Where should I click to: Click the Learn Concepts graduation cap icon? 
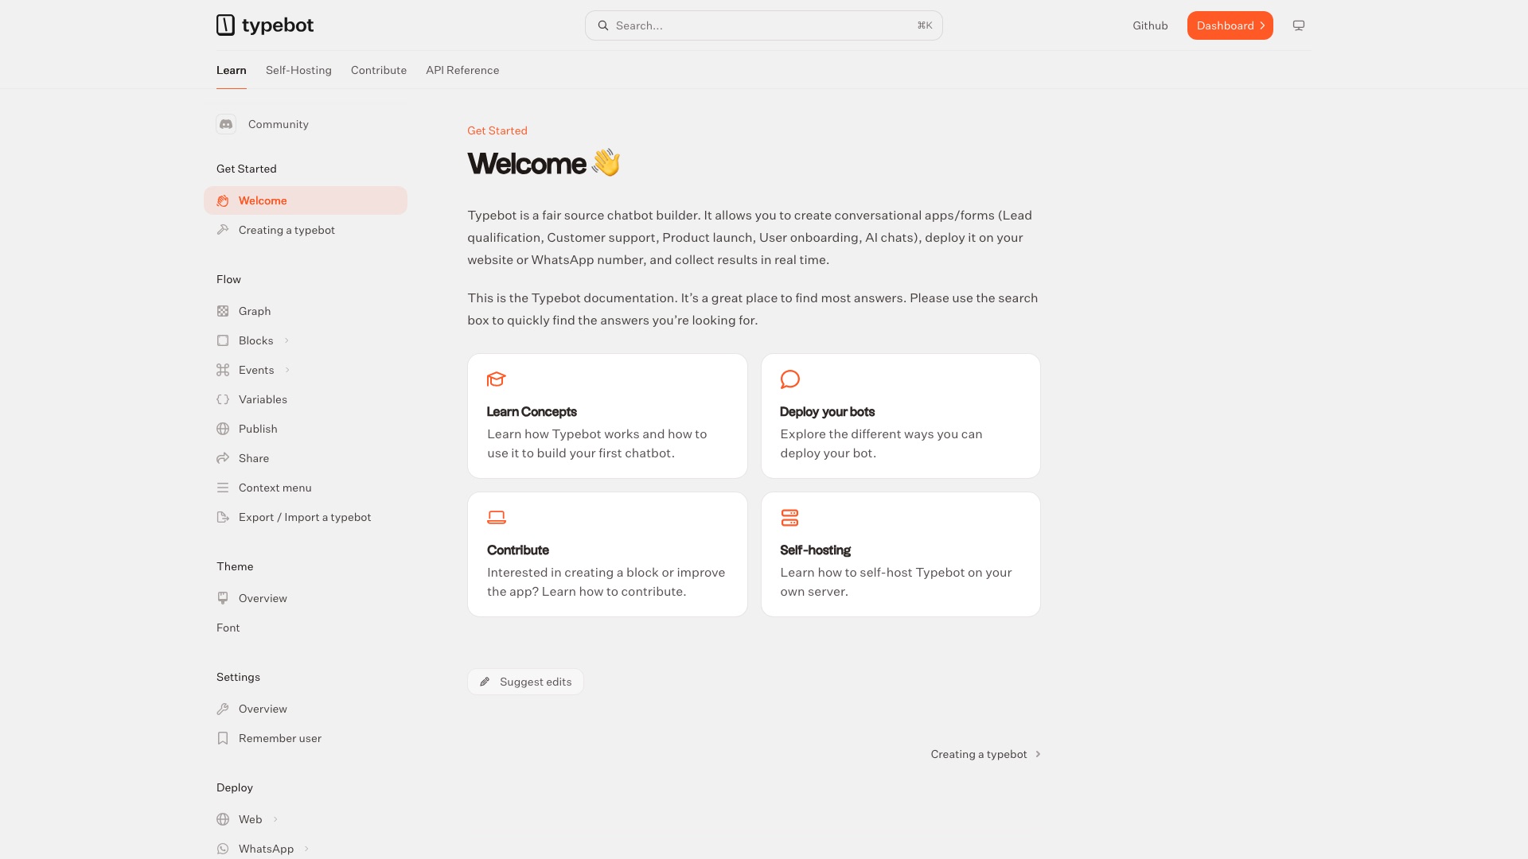pyautogui.click(x=497, y=379)
